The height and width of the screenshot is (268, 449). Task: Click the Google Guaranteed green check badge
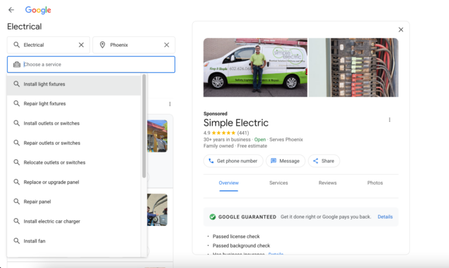tap(212, 217)
